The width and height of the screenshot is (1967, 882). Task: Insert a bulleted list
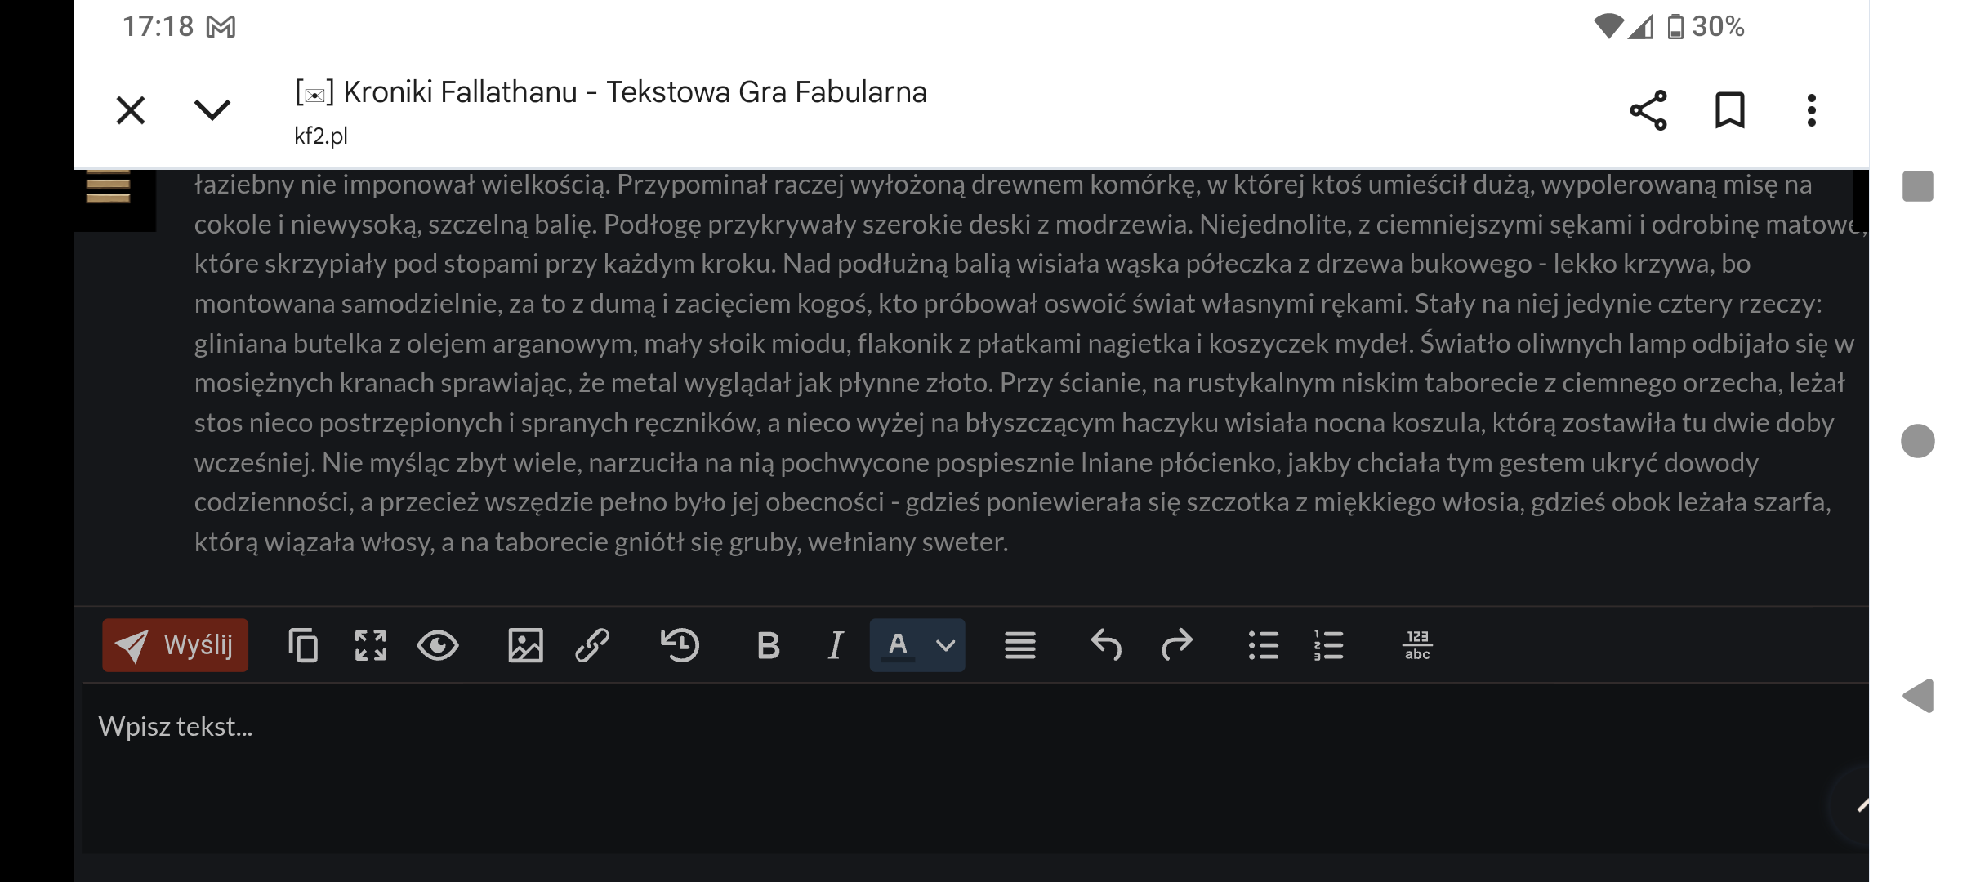tap(1263, 645)
